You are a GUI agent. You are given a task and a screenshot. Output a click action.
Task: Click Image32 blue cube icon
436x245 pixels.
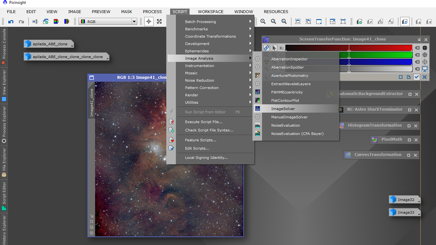(x=393, y=200)
